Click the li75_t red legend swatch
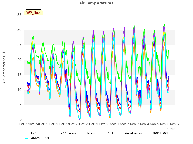The height and width of the screenshot is (144, 193). point(27,134)
